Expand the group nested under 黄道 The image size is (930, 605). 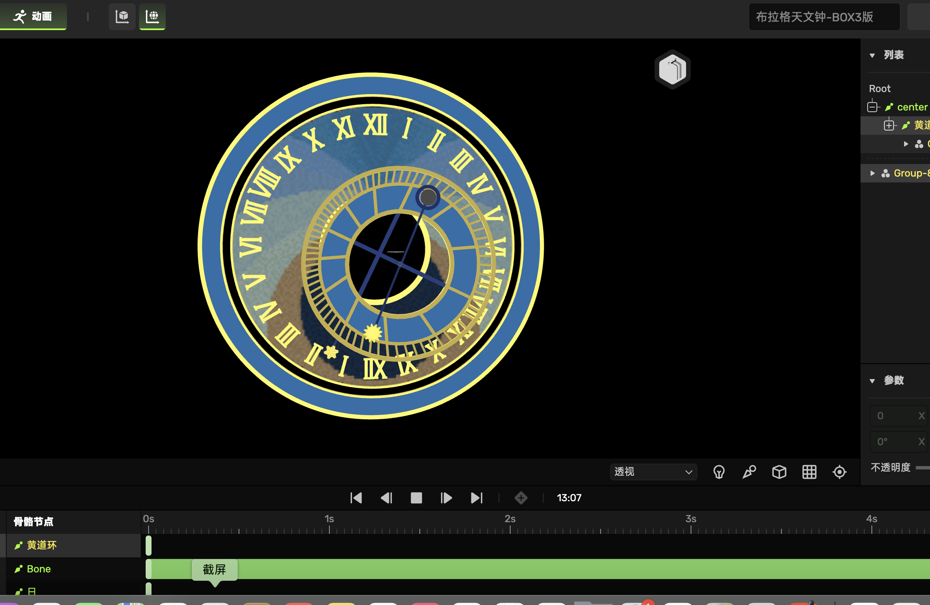(x=906, y=144)
